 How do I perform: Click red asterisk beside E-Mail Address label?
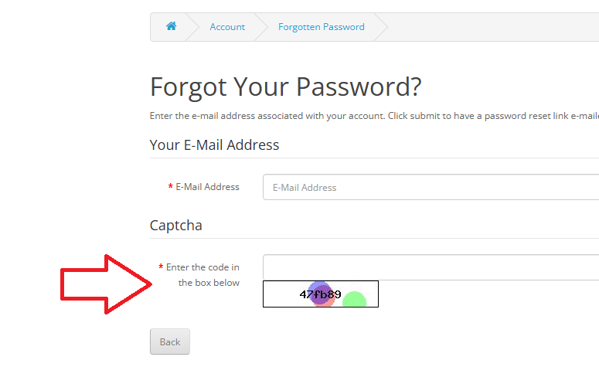pos(170,186)
